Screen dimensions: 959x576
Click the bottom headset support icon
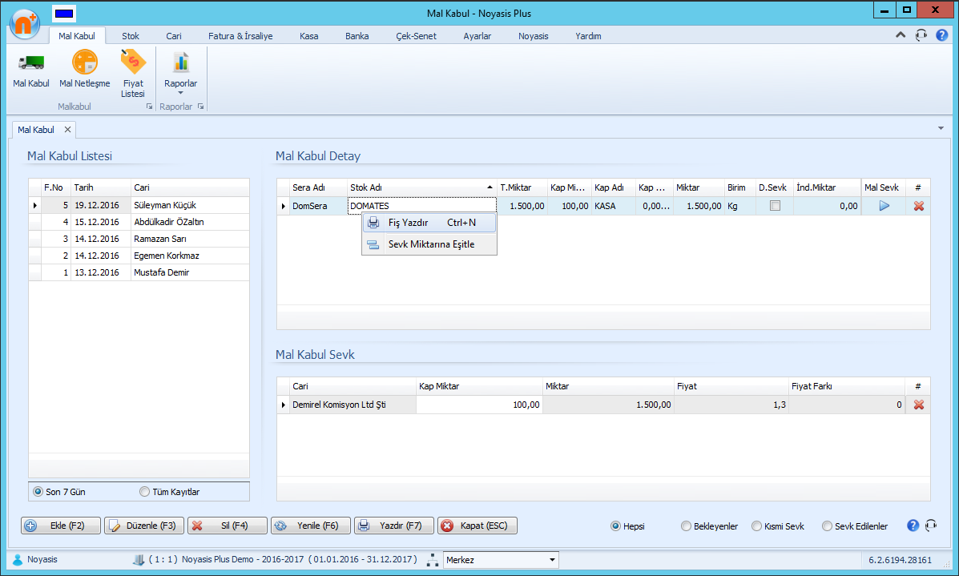[x=931, y=526]
